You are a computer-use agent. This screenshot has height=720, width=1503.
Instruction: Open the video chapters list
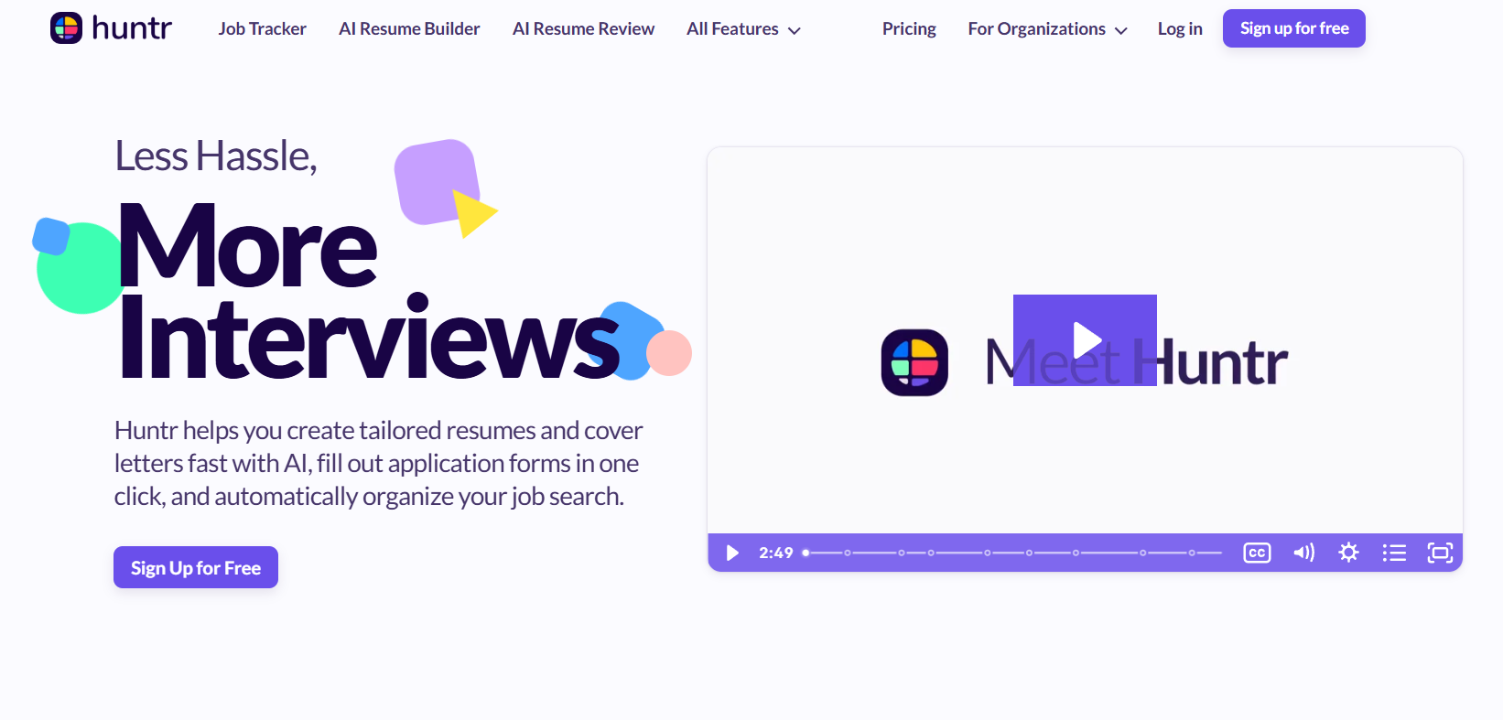(1394, 553)
